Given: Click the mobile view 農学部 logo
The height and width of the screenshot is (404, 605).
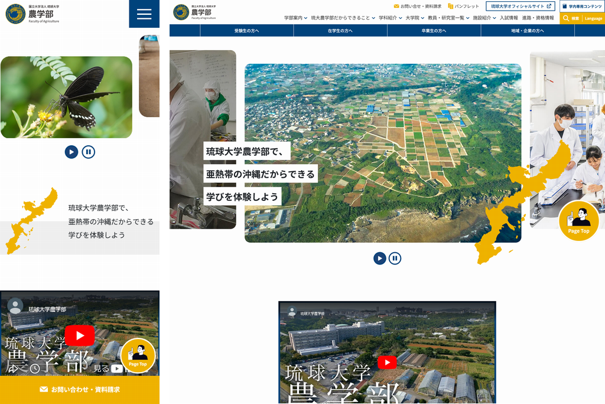Looking at the screenshot, I should click(32, 14).
